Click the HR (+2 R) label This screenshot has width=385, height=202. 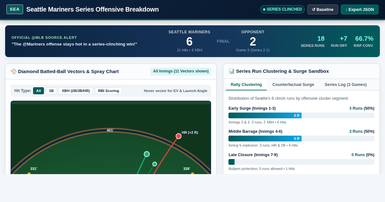(190, 132)
